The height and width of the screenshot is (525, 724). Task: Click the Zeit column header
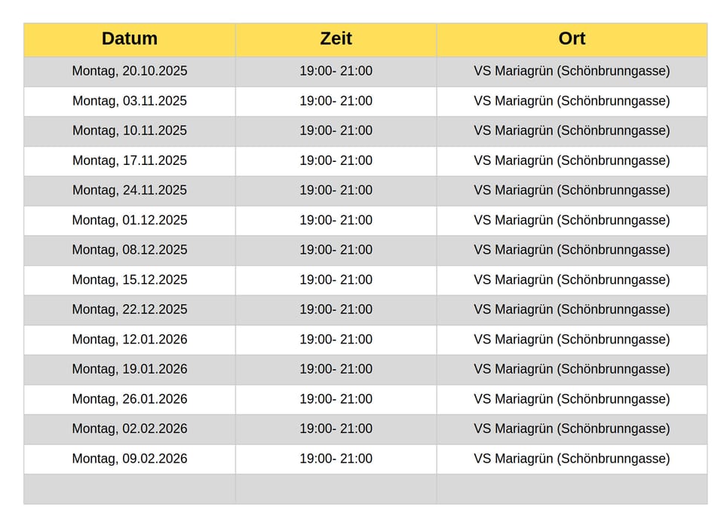[x=336, y=39]
